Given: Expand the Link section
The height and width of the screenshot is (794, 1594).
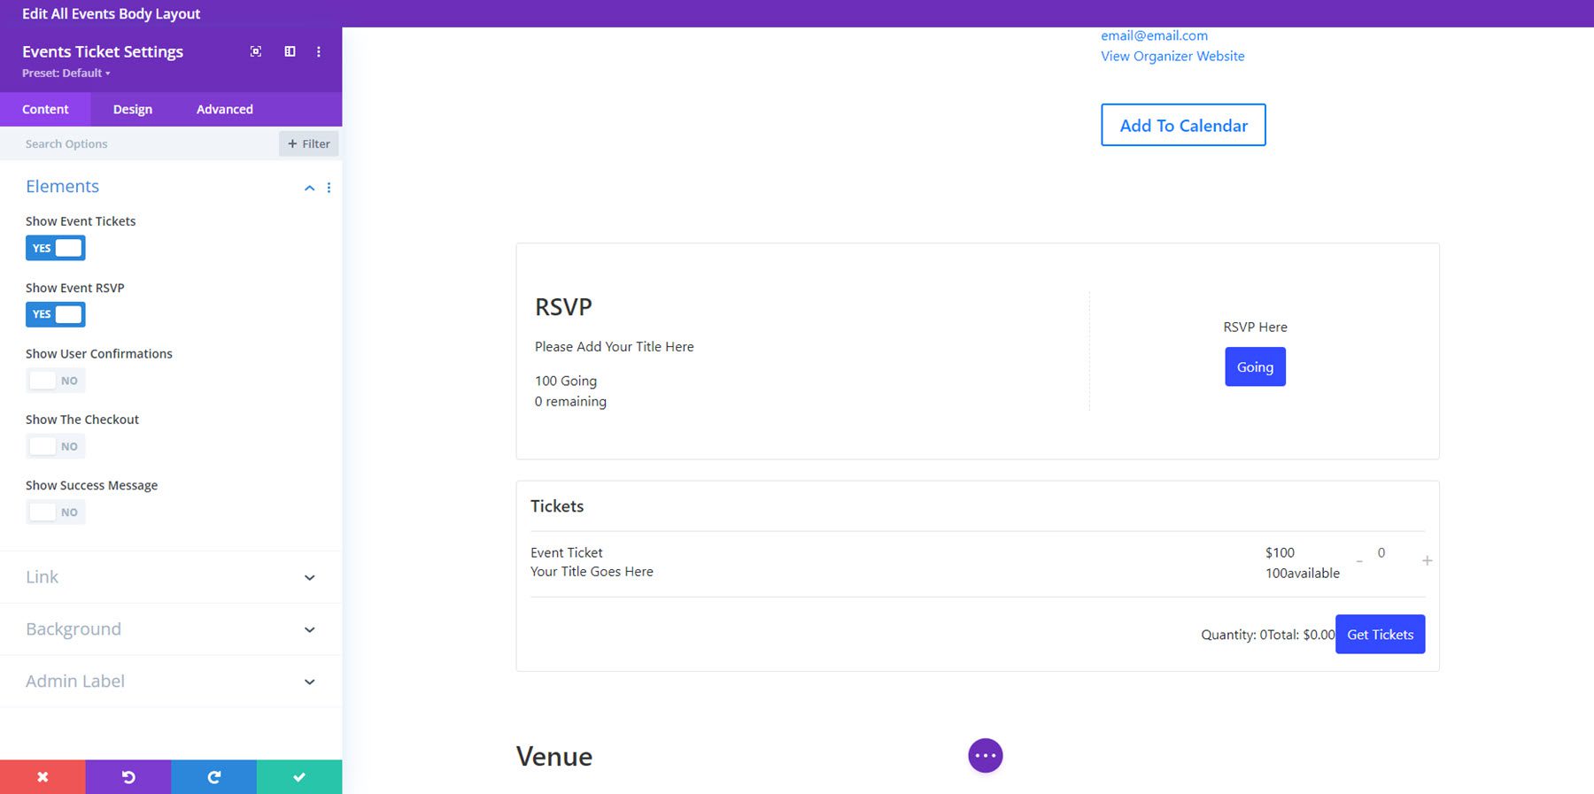Looking at the screenshot, I should (x=309, y=577).
